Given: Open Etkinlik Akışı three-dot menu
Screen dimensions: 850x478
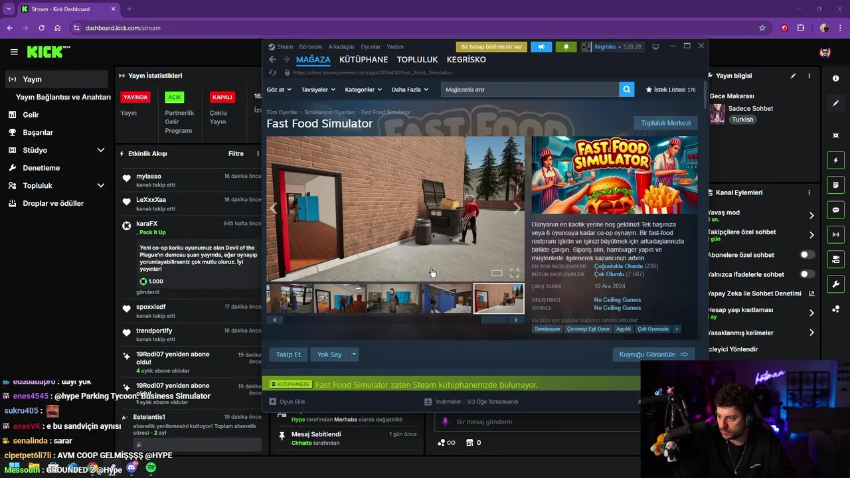Looking at the screenshot, I should [x=258, y=153].
